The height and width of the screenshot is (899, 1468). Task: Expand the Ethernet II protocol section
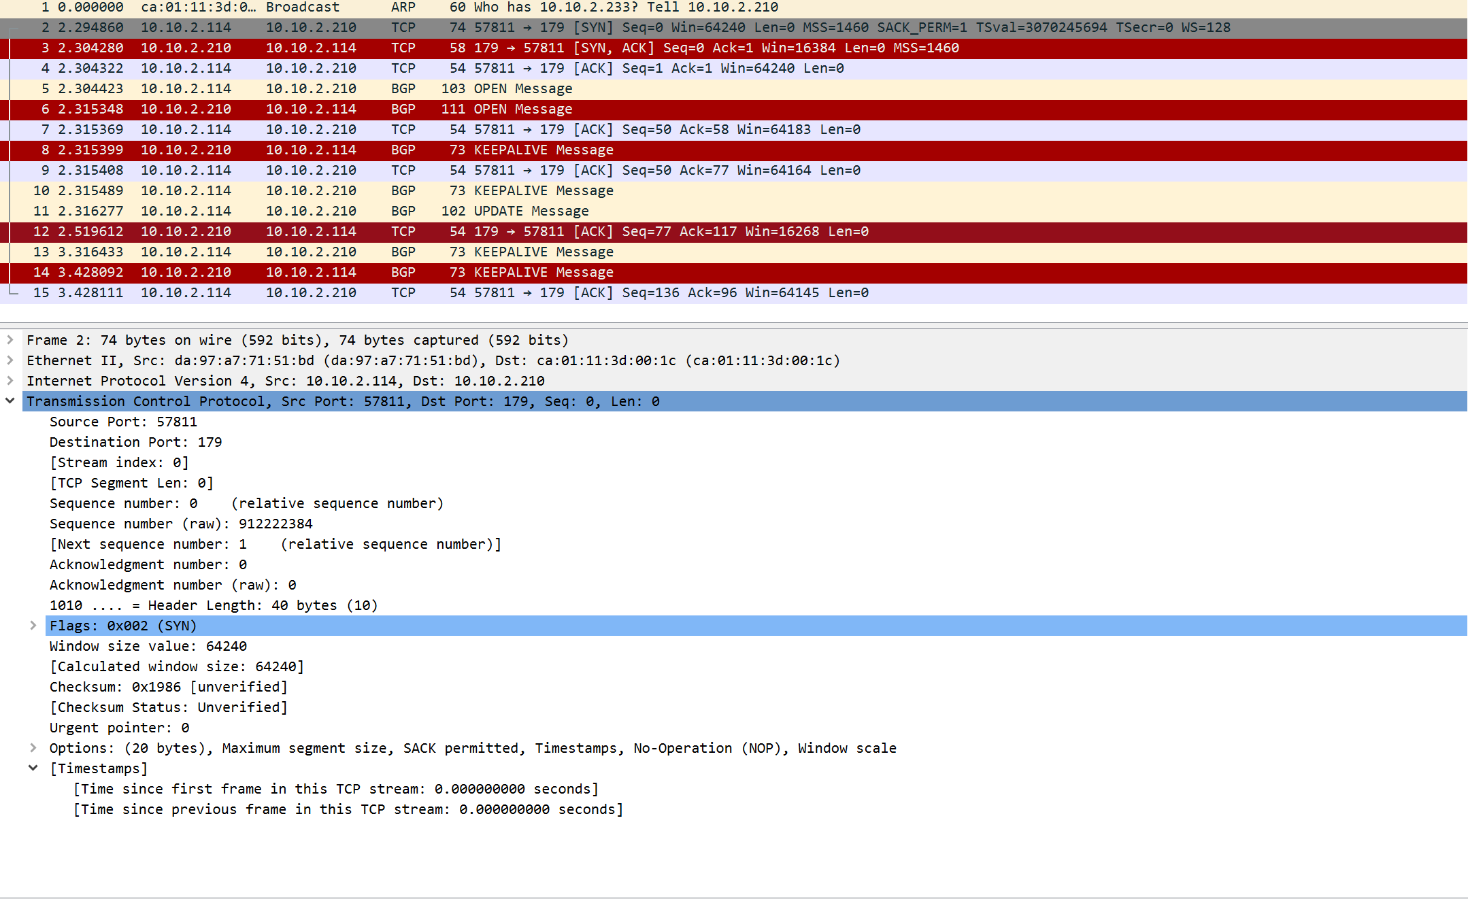tap(10, 360)
